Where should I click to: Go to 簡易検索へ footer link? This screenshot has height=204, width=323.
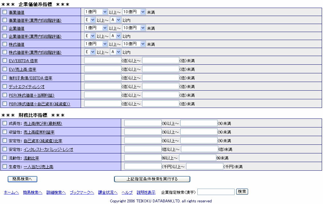coord(32,192)
